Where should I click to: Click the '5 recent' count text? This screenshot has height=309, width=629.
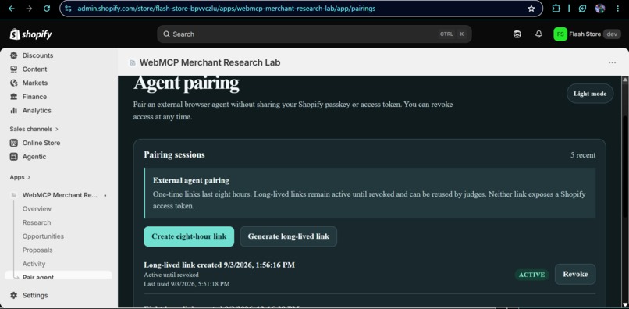pyautogui.click(x=583, y=155)
